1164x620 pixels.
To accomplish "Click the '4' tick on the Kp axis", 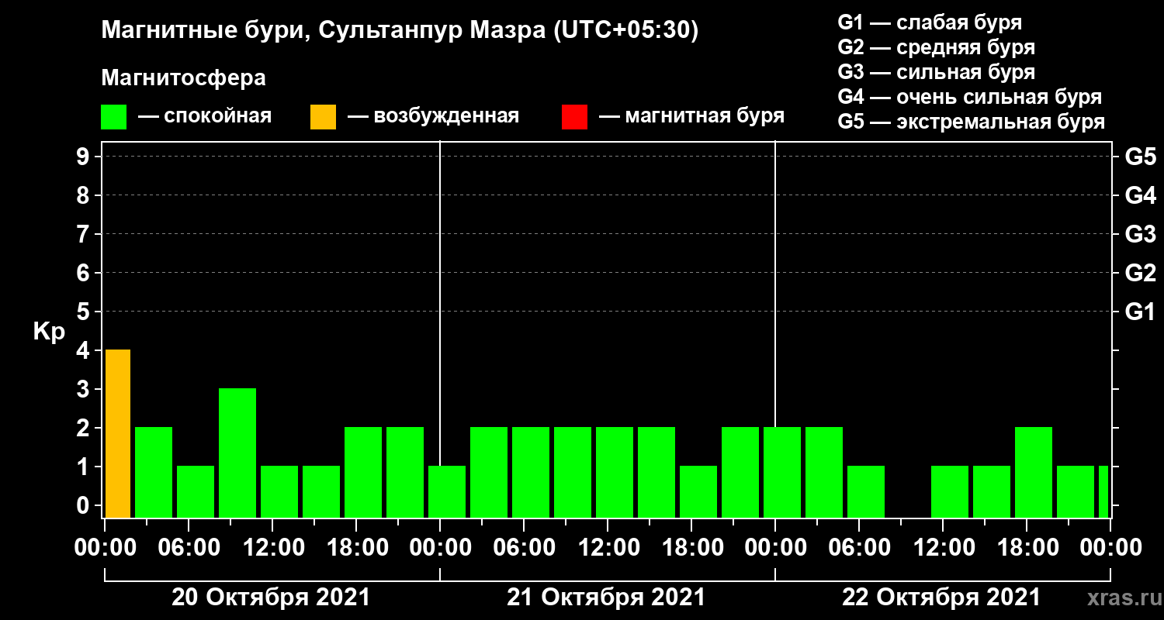I will [x=85, y=350].
